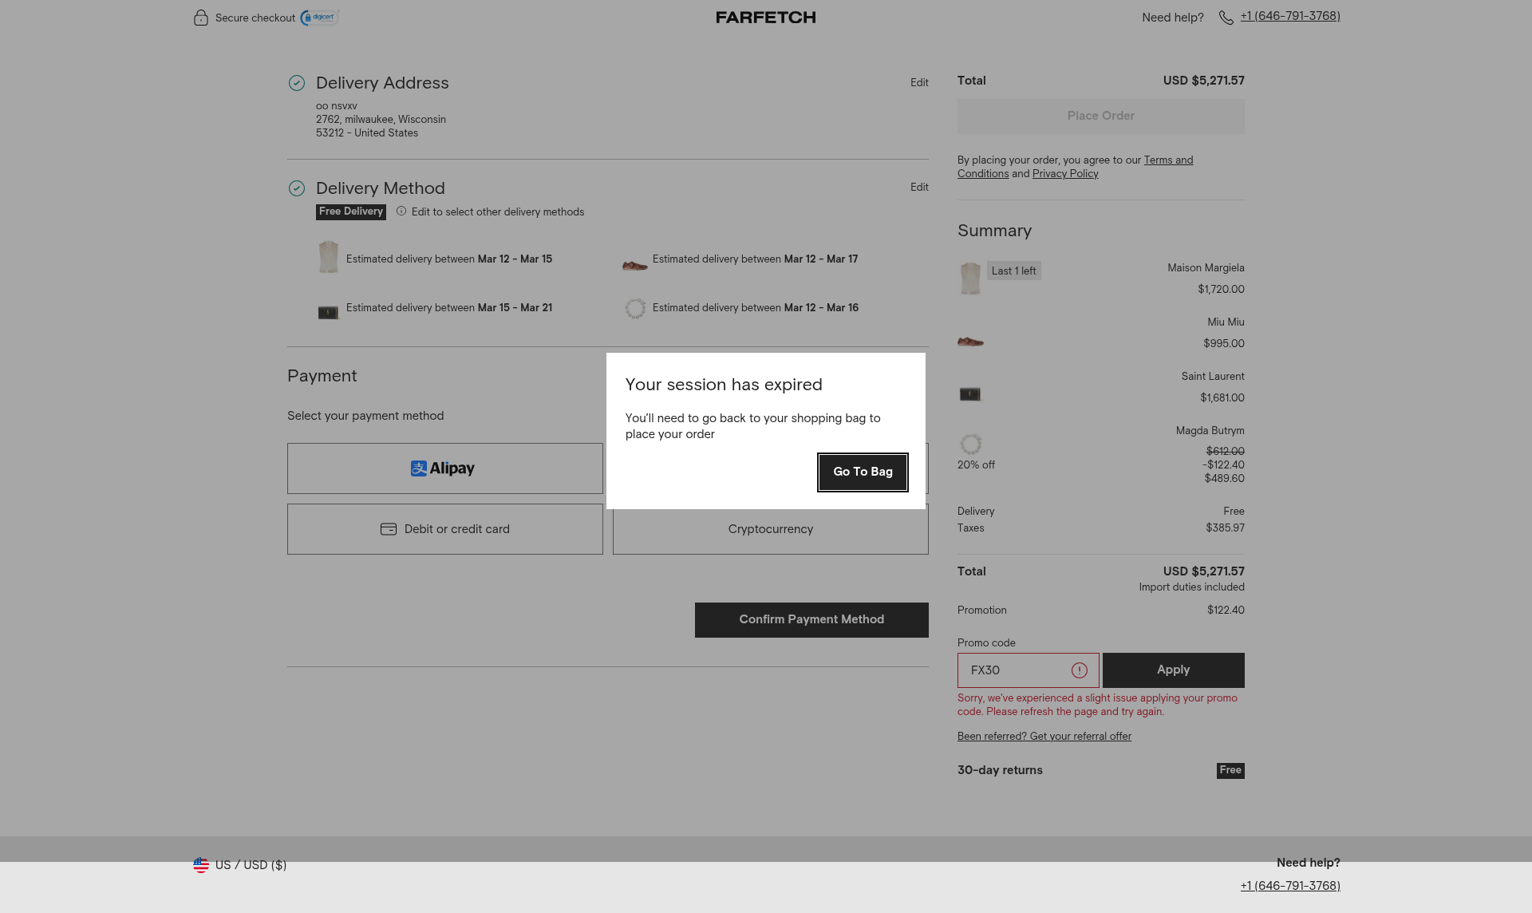Screen dimensions: 1532x913
Task: Click the FARFETCH logo
Action: (x=765, y=18)
